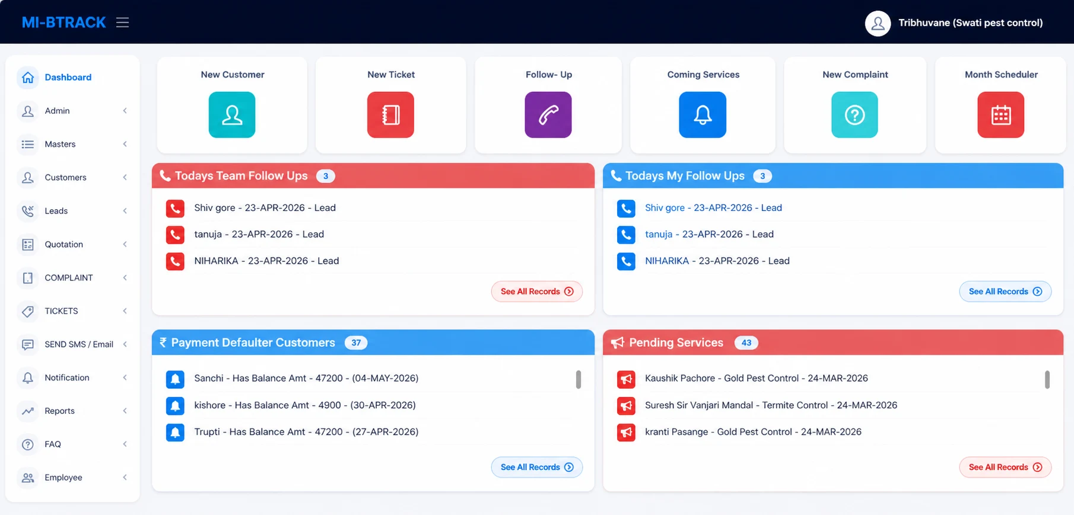Click the Admin person icon in sidebar
1074x515 pixels.
(28, 111)
